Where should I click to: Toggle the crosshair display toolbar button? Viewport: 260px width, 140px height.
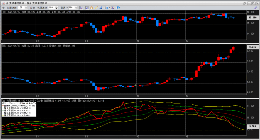pos(81,8)
